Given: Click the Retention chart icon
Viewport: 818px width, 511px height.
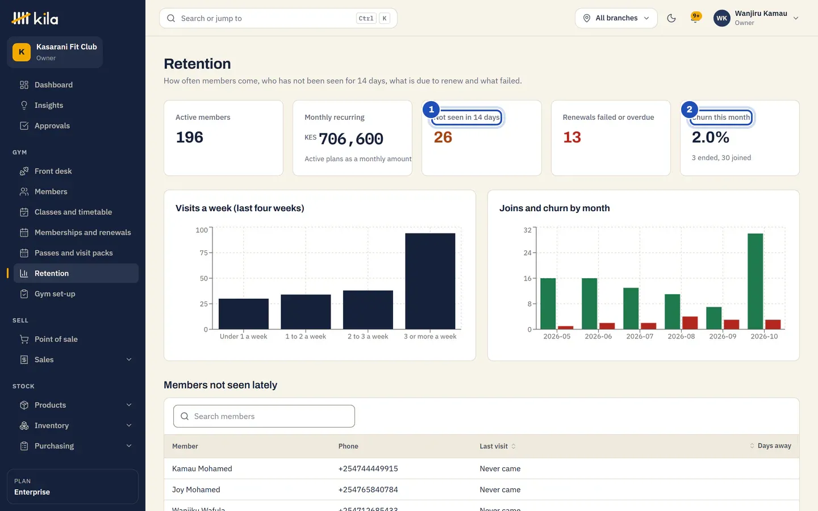Looking at the screenshot, I should (x=24, y=273).
